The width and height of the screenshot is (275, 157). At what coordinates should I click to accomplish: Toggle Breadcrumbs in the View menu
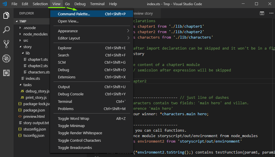(x=92, y=147)
